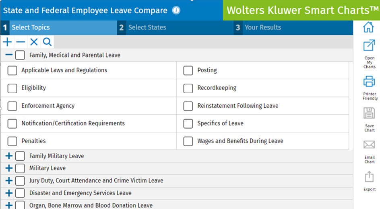The width and height of the screenshot is (380, 209).
Task: Expand all topics with plus toolbar icon
Action: click(x=7, y=42)
